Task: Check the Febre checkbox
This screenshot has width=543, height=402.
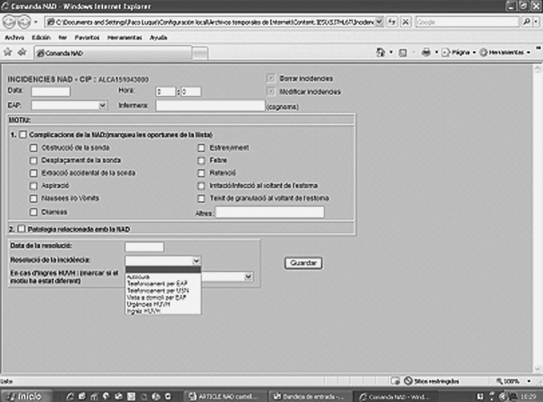Action: coord(201,160)
